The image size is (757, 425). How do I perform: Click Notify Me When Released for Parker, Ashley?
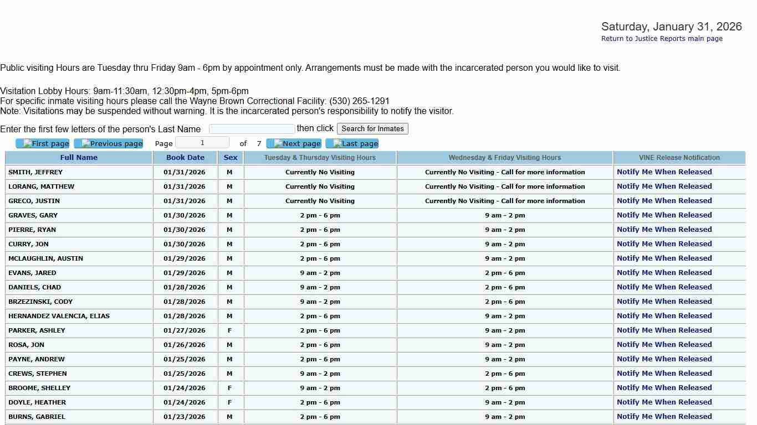pyautogui.click(x=664, y=330)
